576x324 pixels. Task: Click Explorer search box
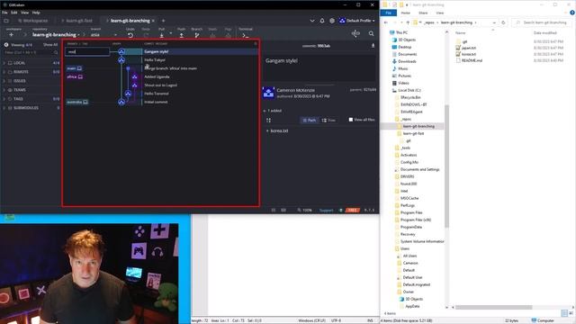(542, 22)
